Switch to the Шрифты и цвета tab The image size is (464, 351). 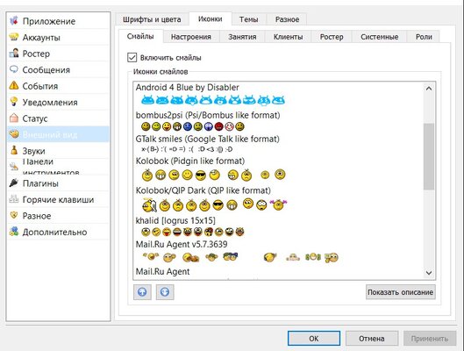coord(152,19)
